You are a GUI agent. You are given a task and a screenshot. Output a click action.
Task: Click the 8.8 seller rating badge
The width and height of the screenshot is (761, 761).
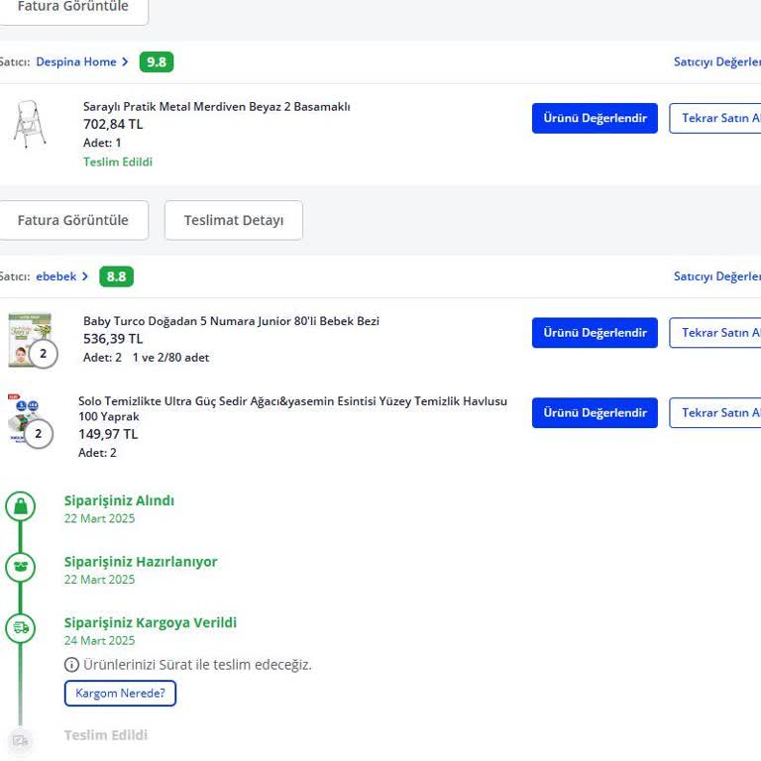[116, 276]
